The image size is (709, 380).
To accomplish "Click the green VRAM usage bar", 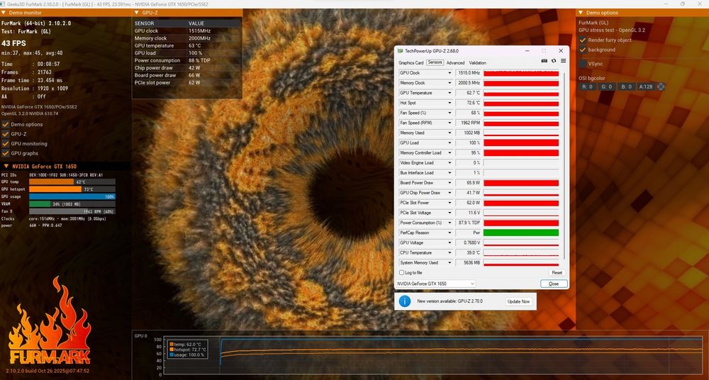I will [40, 204].
